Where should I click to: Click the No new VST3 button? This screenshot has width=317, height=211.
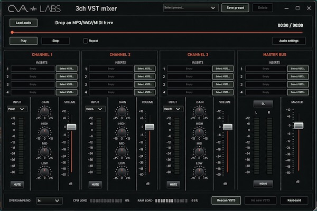pyautogui.click(x=260, y=200)
